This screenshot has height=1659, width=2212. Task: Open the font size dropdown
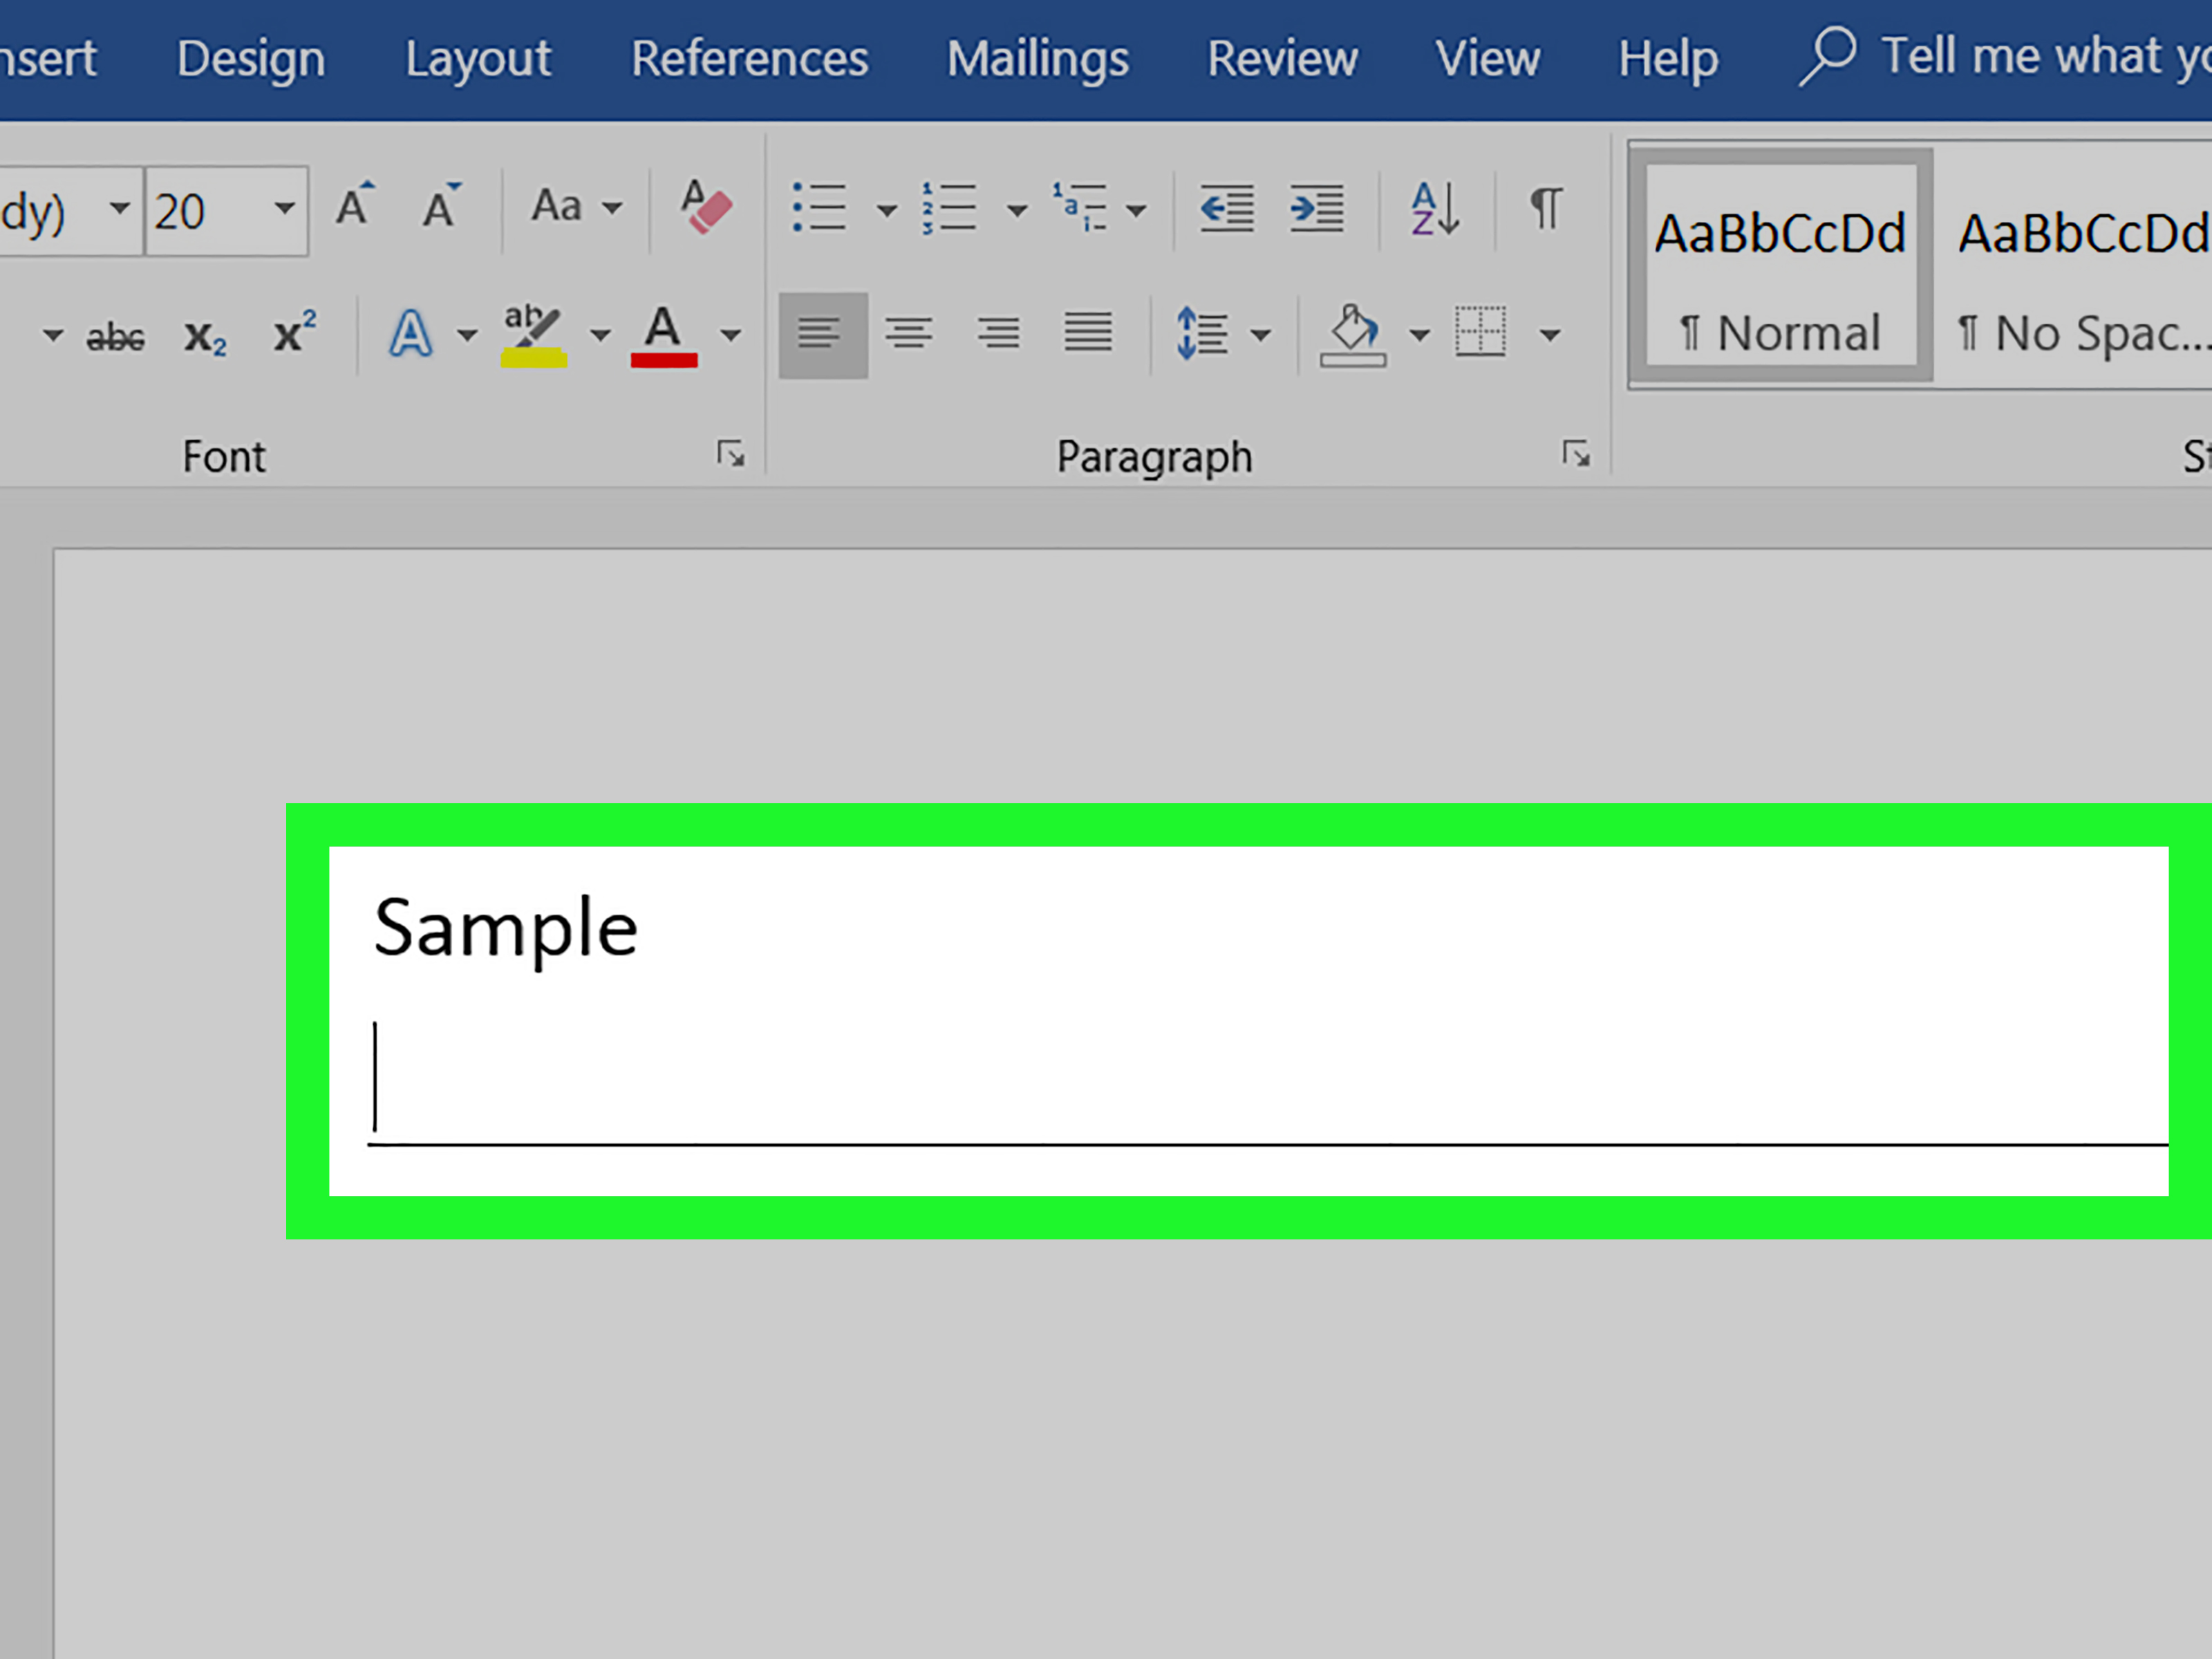tap(284, 208)
